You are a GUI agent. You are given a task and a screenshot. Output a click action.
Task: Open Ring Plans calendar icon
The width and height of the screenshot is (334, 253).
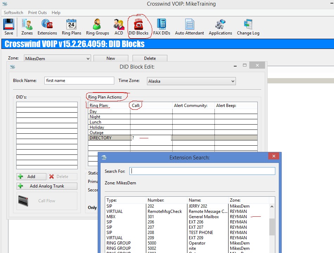pyautogui.click(x=71, y=27)
